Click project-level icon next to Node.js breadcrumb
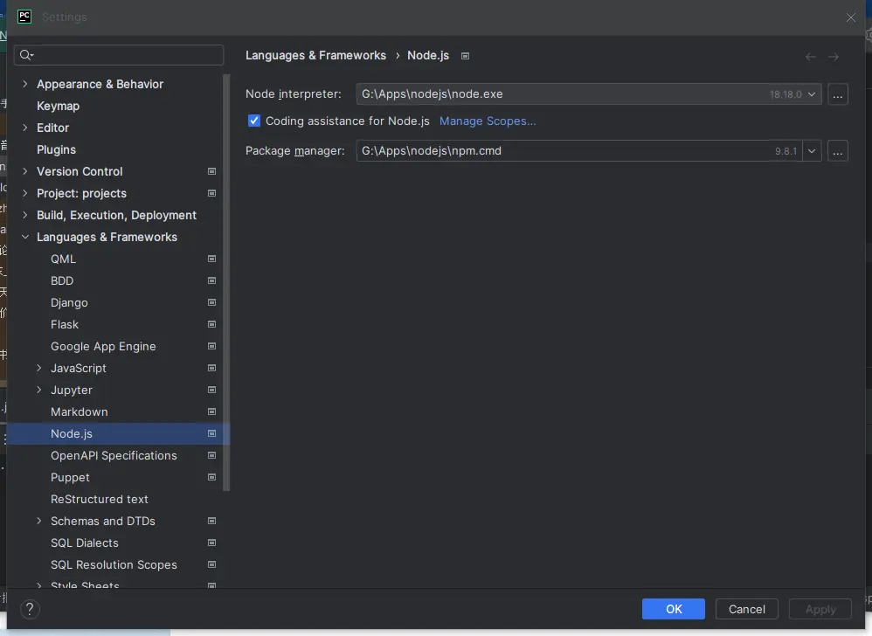The height and width of the screenshot is (636, 872). 466,56
